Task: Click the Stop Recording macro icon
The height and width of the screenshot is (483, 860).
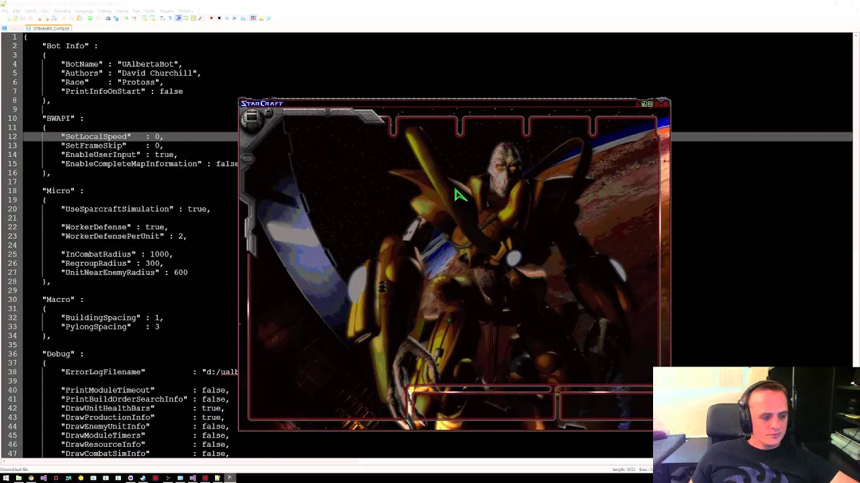Action: (x=219, y=18)
